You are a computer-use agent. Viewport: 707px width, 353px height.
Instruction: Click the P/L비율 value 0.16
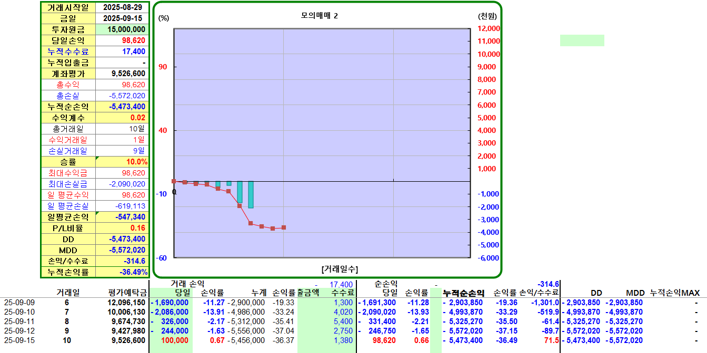(122, 228)
